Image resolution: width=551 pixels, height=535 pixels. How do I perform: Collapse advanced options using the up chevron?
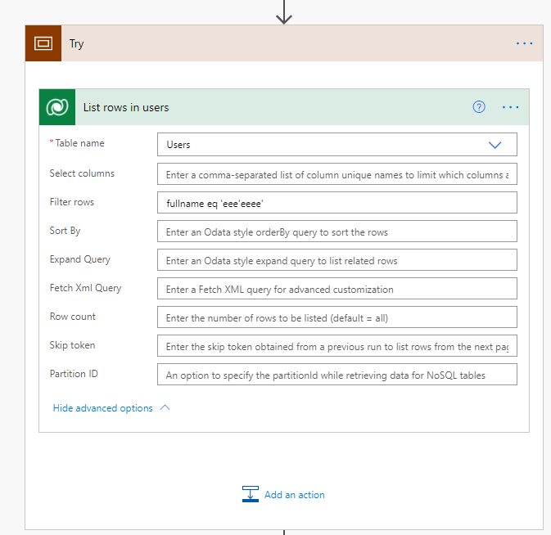tap(165, 407)
